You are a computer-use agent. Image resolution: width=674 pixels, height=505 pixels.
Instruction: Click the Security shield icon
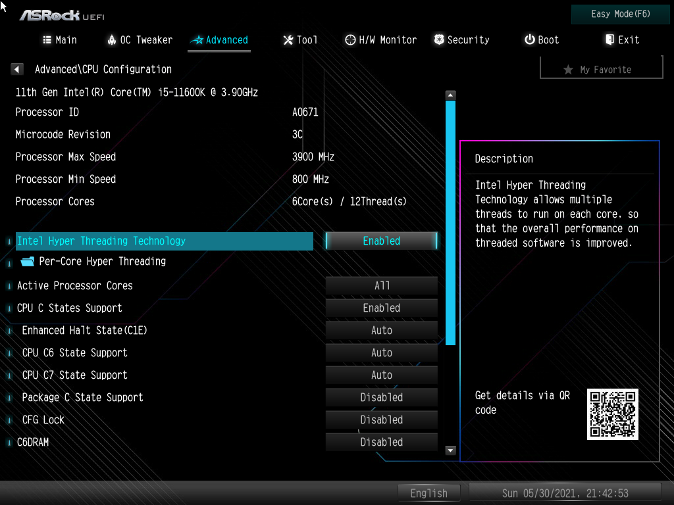[439, 40]
